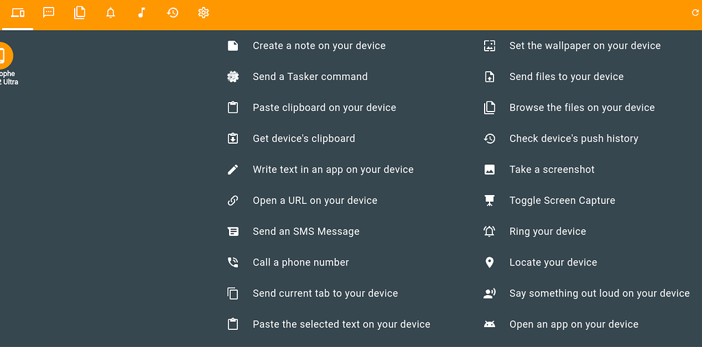The width and height of the screenshot is (702, 347).
Task: Choose Ring your device
Action: coord(548,231)
